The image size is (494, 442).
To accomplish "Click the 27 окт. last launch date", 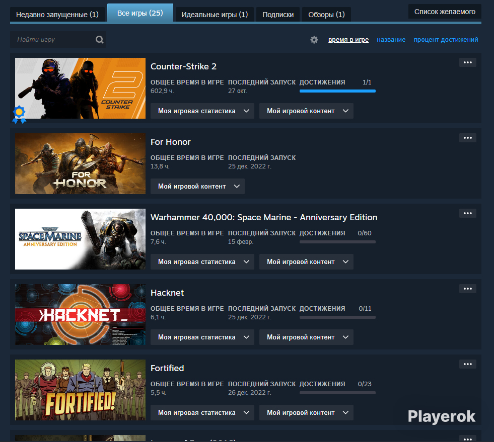I will (x=238, y=91).
